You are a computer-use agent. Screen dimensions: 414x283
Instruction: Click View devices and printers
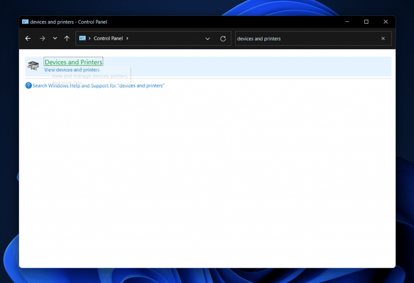(72, 69)
